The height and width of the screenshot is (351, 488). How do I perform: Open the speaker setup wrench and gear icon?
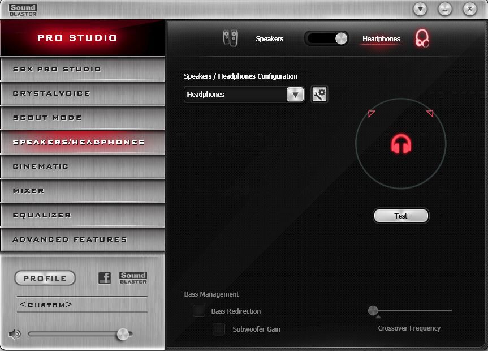[x=319, y=94]
